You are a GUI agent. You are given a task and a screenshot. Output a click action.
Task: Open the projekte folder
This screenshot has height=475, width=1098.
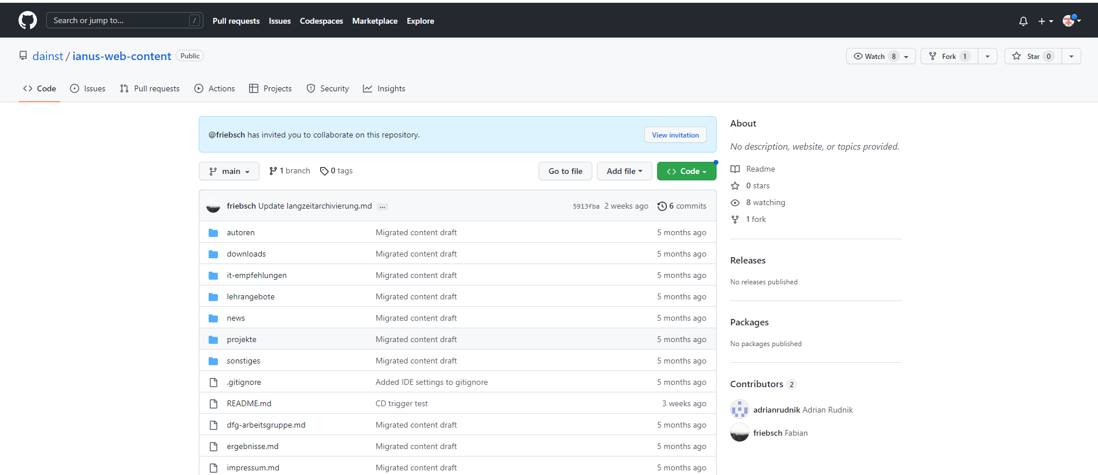point(242,339)
